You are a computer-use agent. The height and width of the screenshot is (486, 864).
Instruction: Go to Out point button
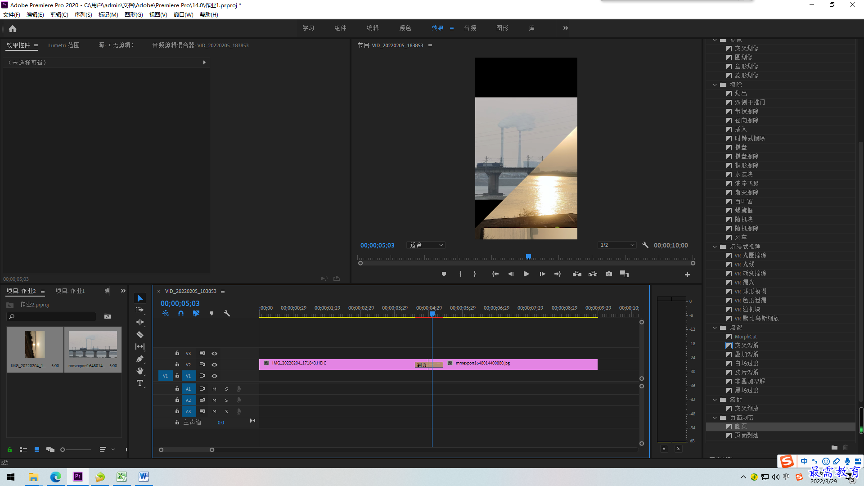click(558, 274)
